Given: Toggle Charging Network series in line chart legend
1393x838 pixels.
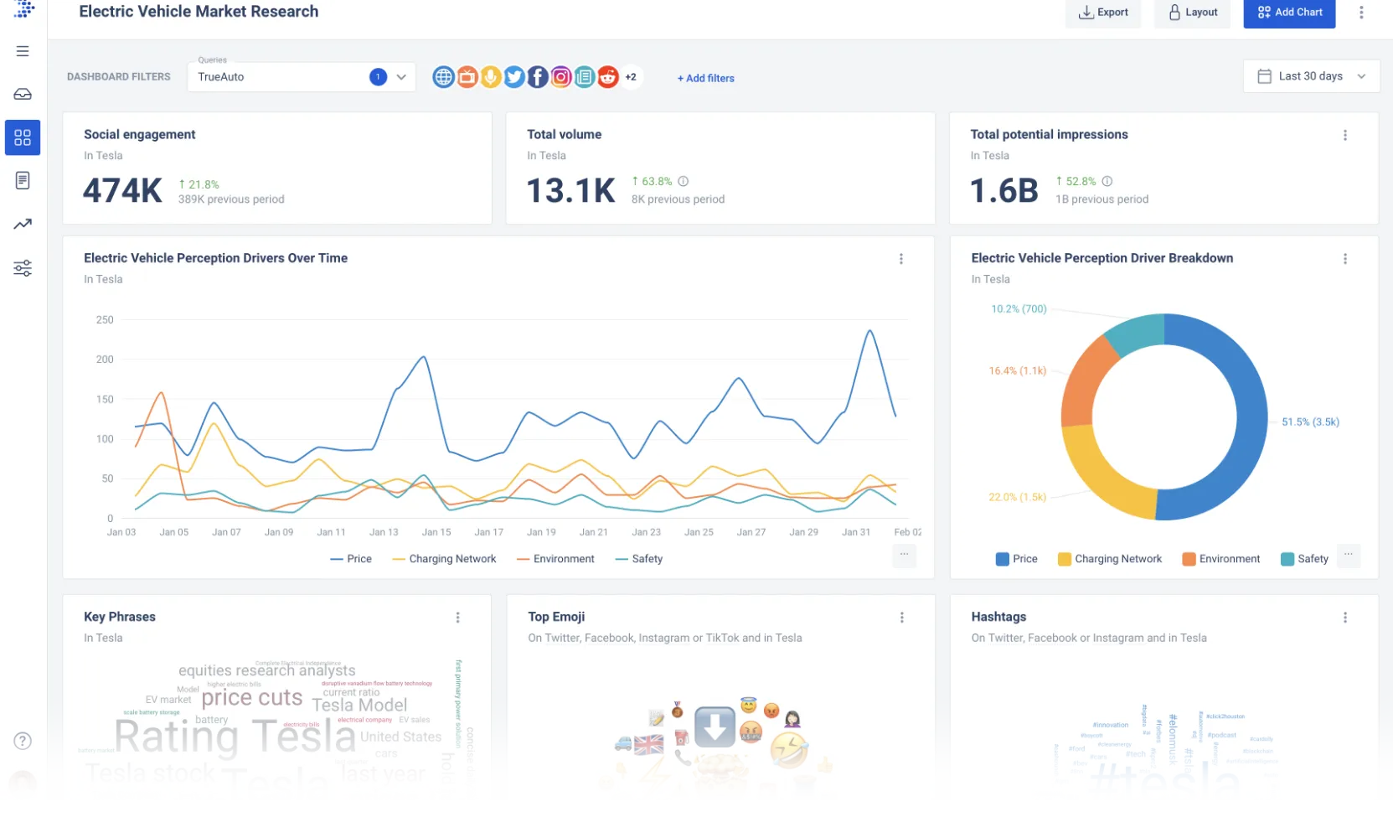Looking at the screenshot, I should click(444, 559).
